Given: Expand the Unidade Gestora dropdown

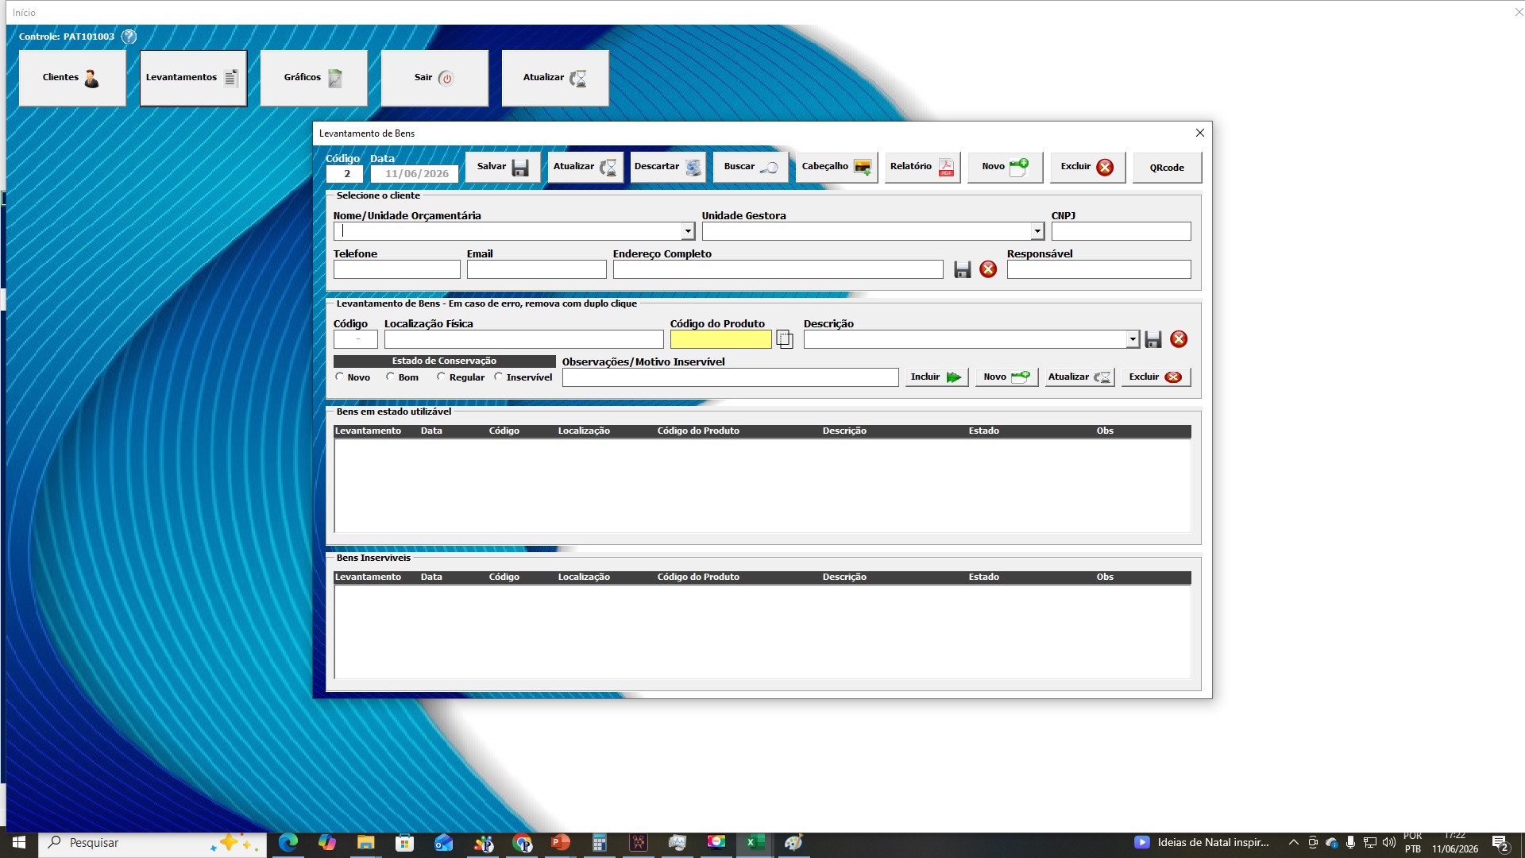Looking at the screenshot, I should click(x=1037, y=231).
